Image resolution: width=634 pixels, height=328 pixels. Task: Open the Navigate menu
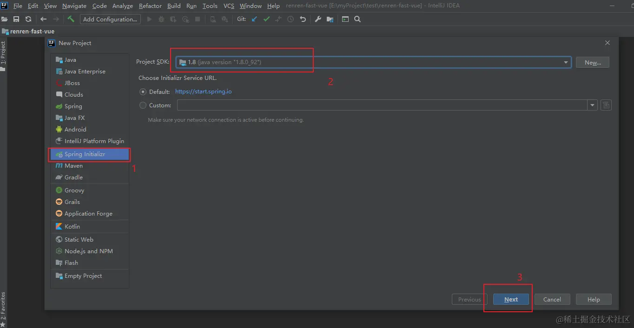pos(74,6)
